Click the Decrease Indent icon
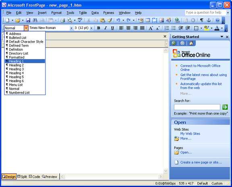This screenshot has height=187, width=232. [x=181, y=28]
